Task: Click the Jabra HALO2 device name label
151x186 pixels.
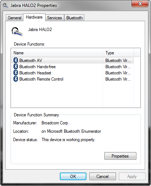Action: [x=40, y=30]
